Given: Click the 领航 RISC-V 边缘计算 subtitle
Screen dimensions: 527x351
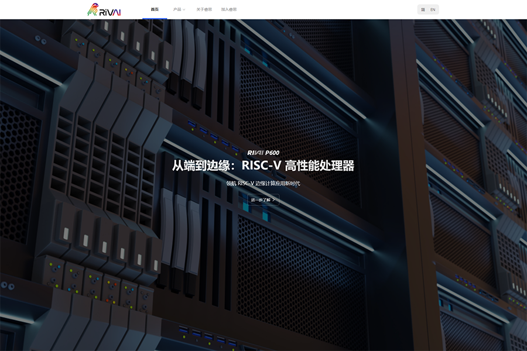Looking at the screenshot, I should (x=263, y=183).
